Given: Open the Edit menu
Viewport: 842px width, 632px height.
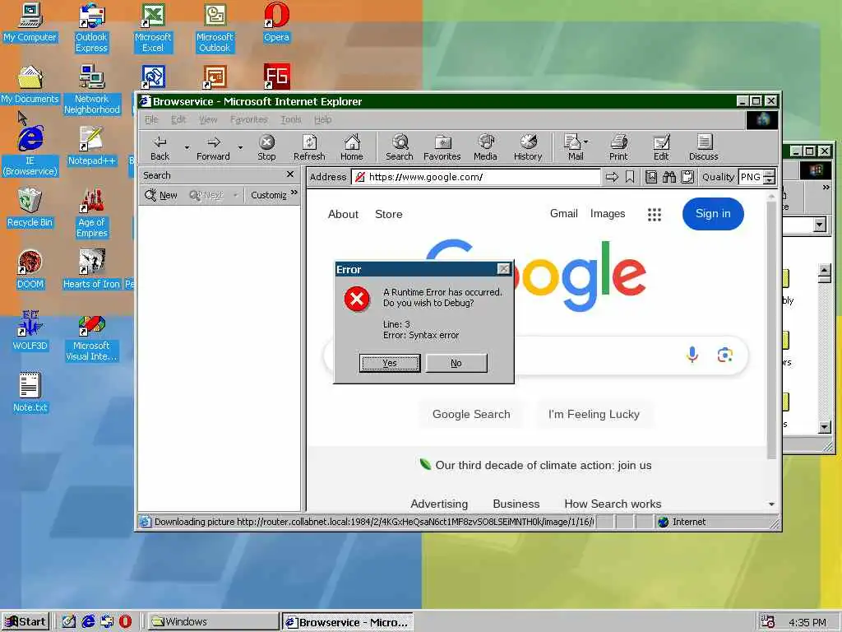Looking at the screenshot, I should tap(178, 119).
